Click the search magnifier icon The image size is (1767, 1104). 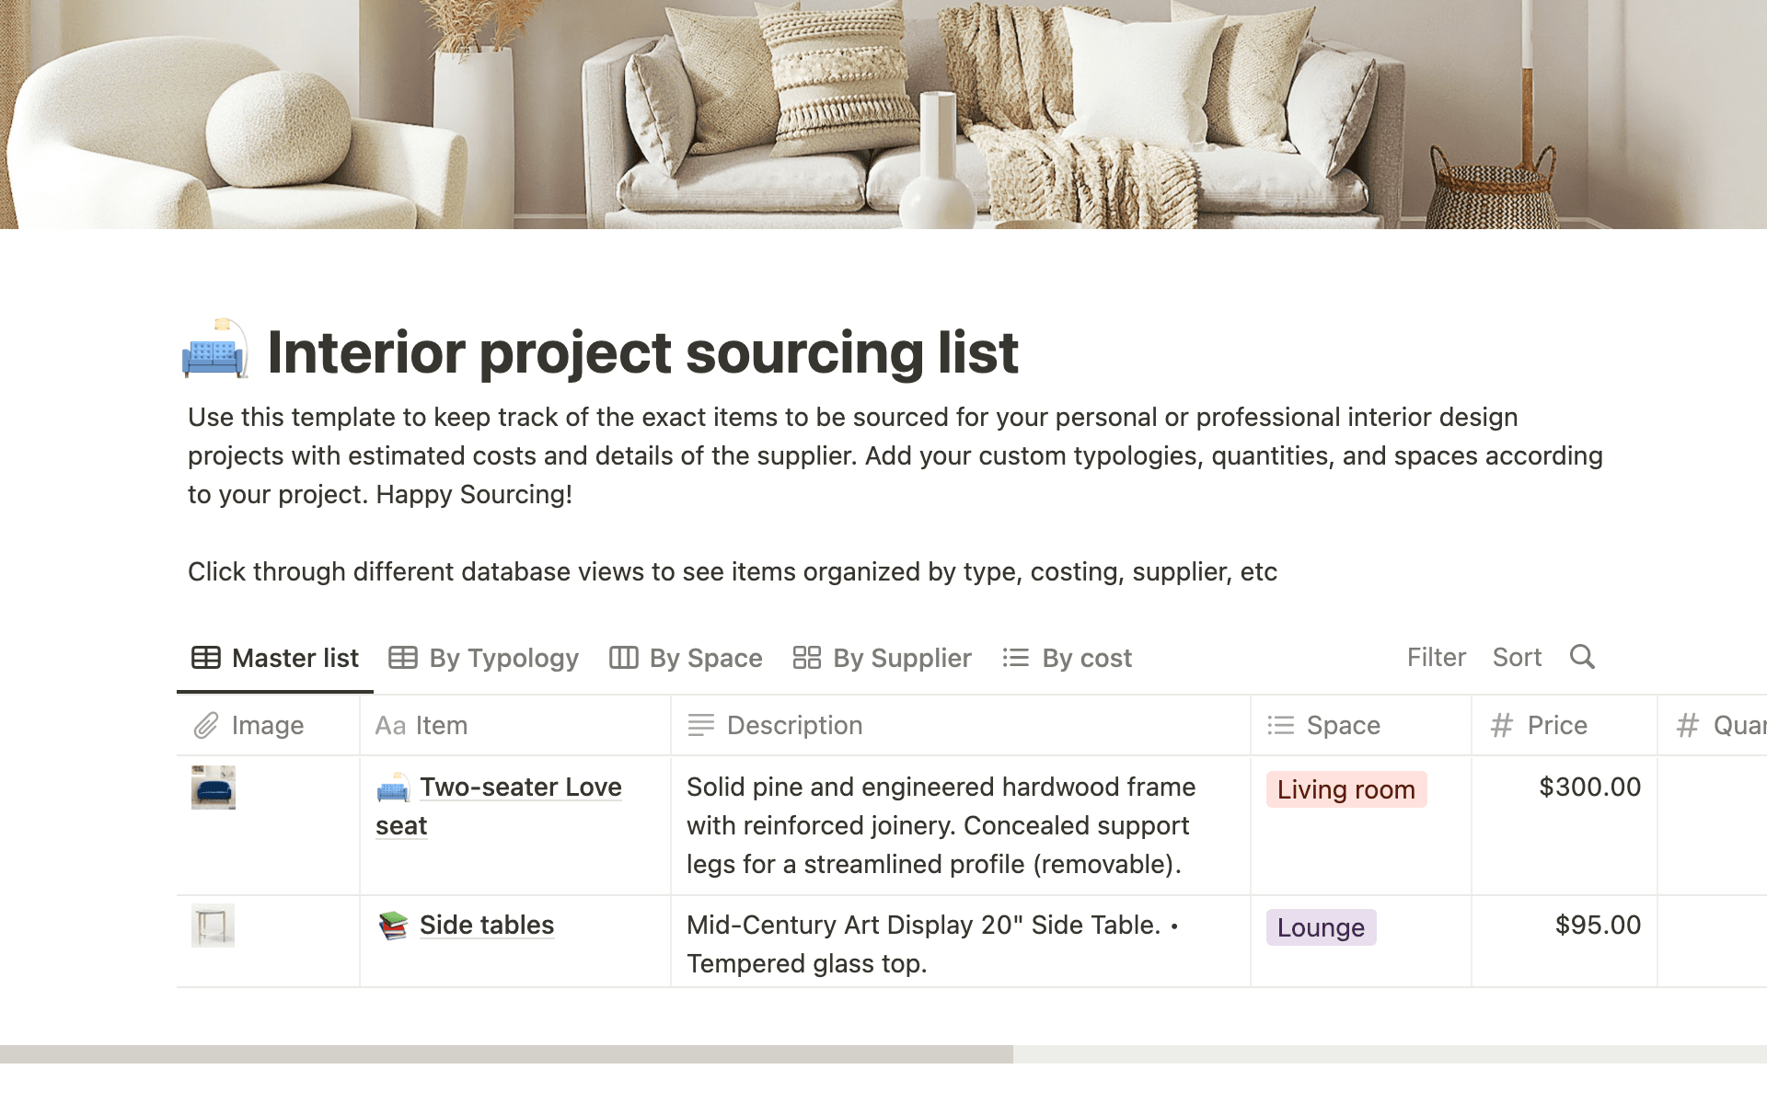pyautogui.click(x=1582, y=657)
